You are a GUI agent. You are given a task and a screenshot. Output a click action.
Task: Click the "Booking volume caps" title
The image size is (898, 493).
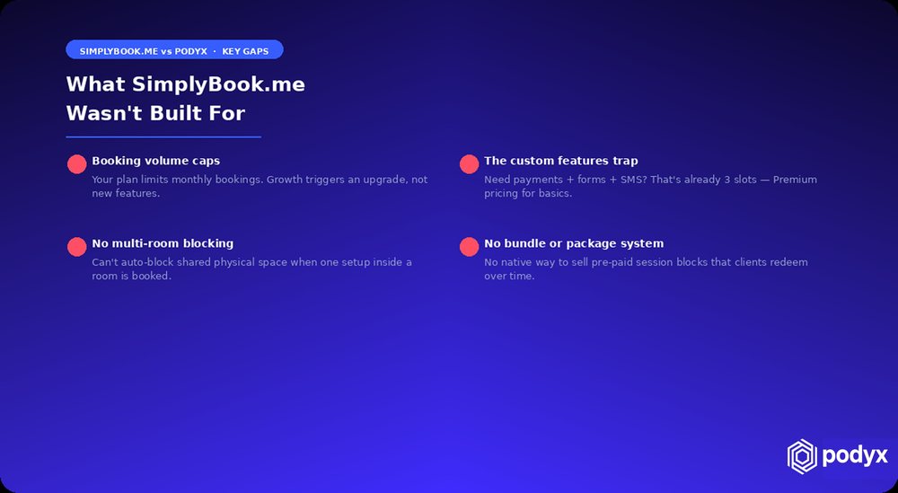[155, 161]
